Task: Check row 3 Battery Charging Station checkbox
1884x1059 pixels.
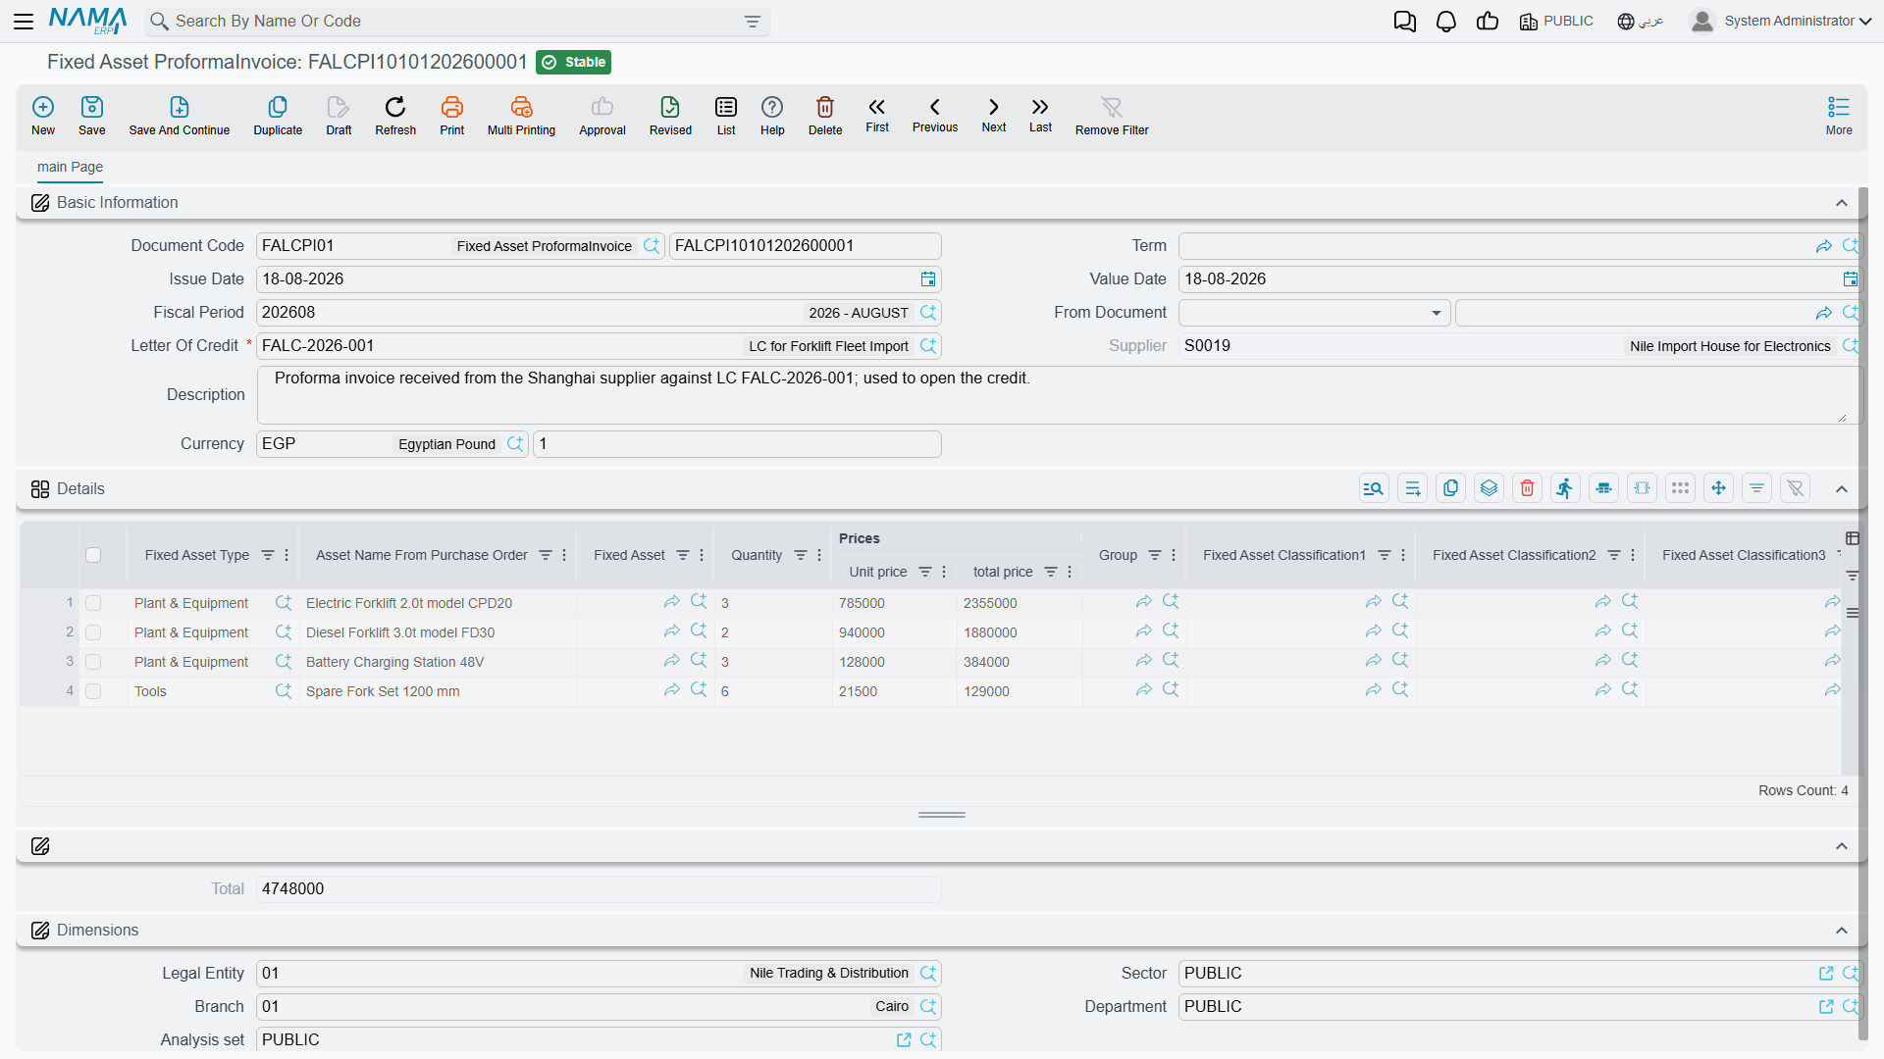Action: (x=93, y=662)
